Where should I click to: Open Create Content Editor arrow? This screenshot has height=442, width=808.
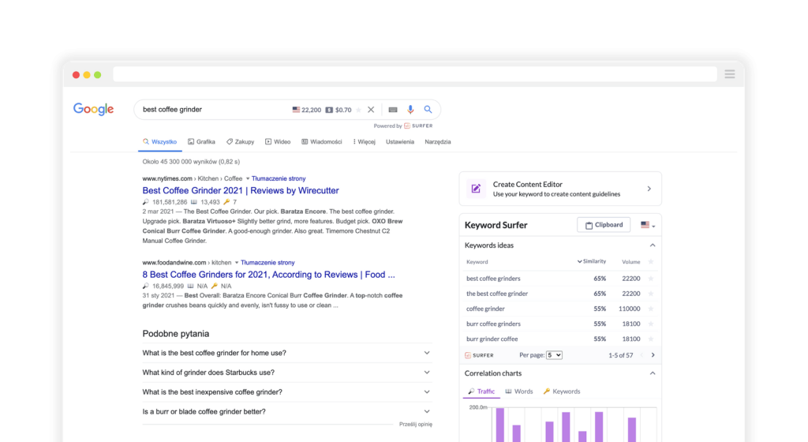[649, 189]
